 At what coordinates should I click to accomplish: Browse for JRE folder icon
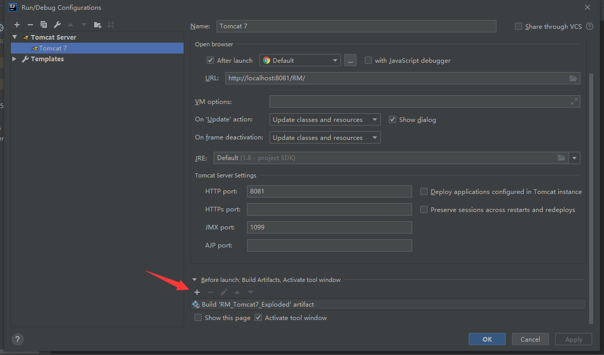coord(561,158)
